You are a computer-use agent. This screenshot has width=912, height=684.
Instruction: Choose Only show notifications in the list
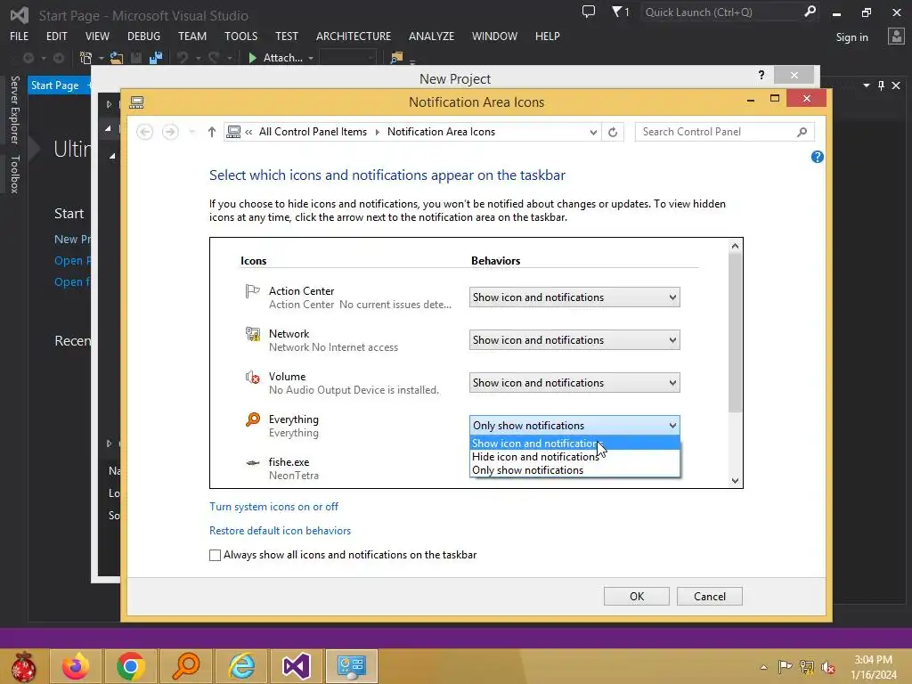pyautogui.click(x=574, y=470)
